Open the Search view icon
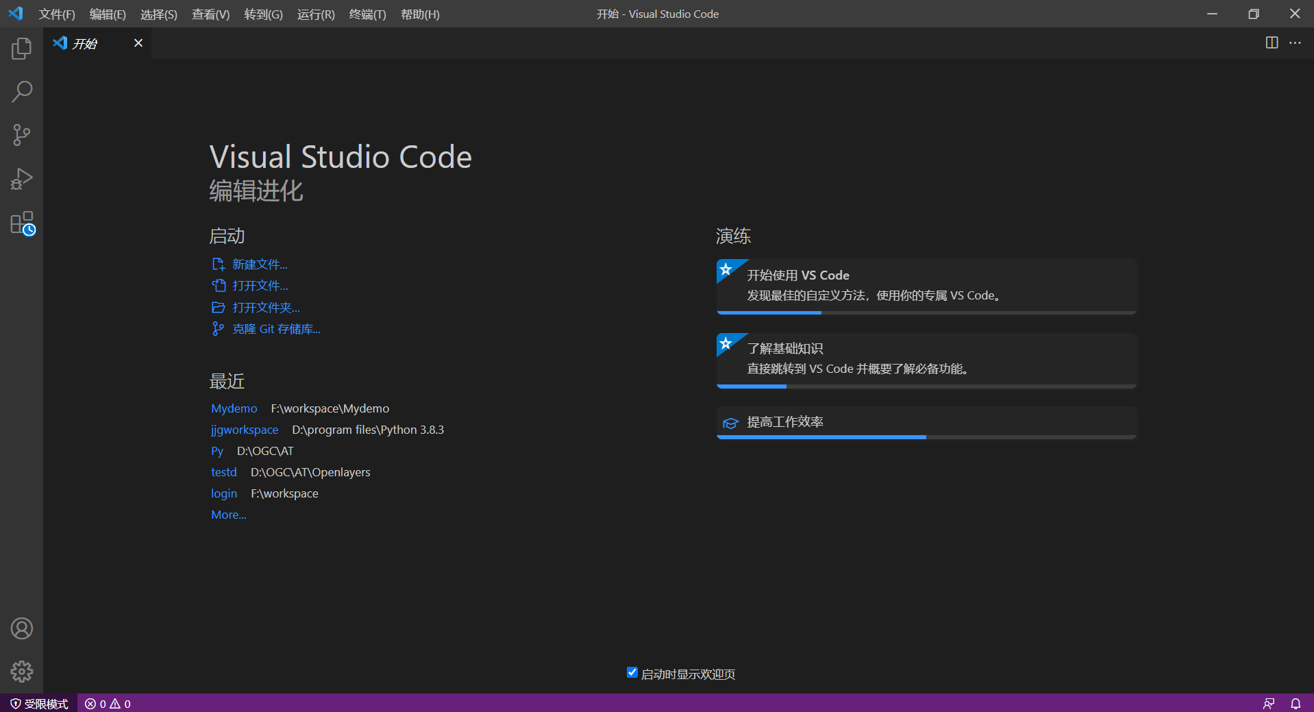Viewport: 1314px width, 712px height. (x=21, y=92)
